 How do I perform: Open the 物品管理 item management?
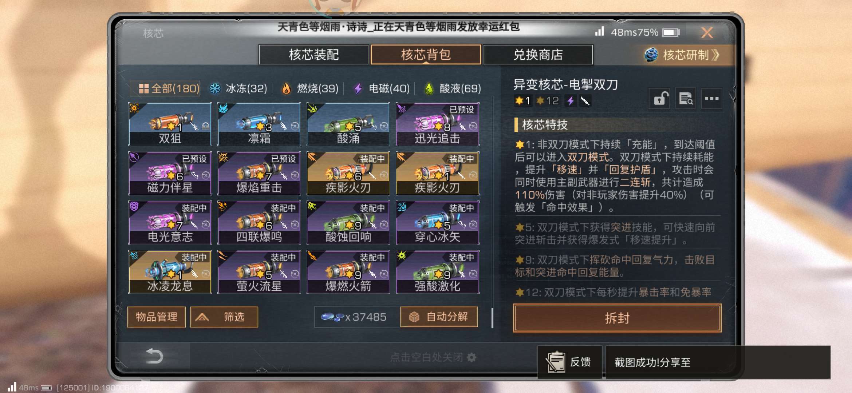pyautogui.click(x=157, y=317)
